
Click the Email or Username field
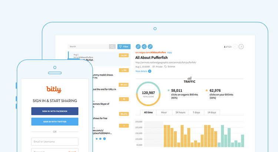(x=55, y=142)
